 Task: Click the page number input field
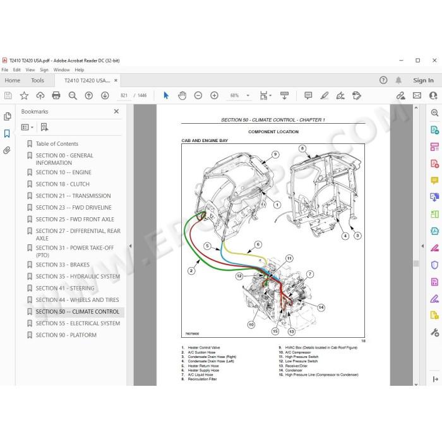pyautogui.click(x=124, y=95)
